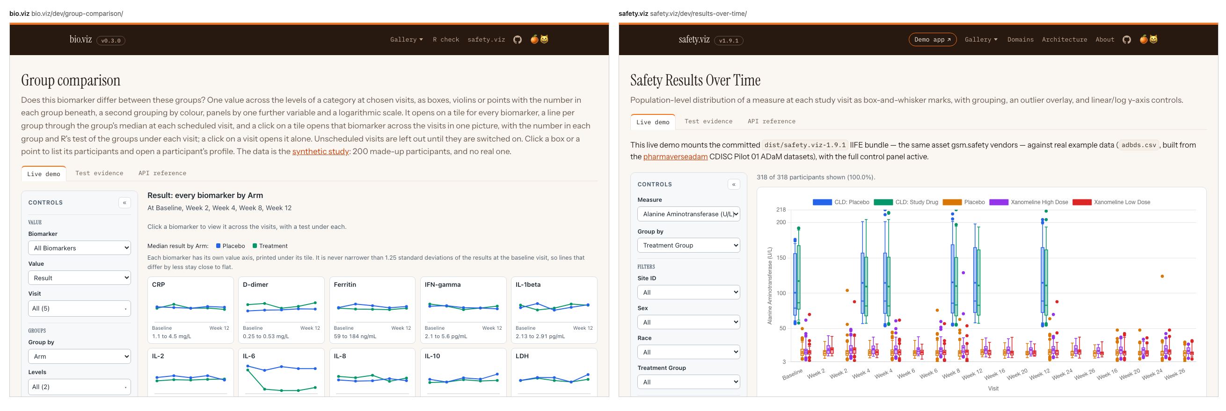Follow the pharmaverseadam link
This screenshot has width=1226, height=411.
coord(675,157)
